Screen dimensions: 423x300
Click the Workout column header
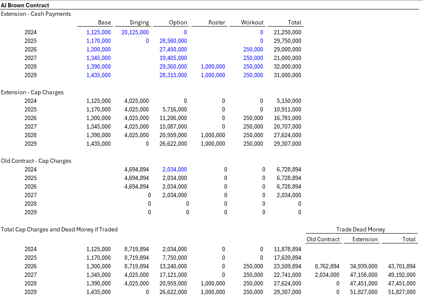pyautogui.click(x=252, y=22)
